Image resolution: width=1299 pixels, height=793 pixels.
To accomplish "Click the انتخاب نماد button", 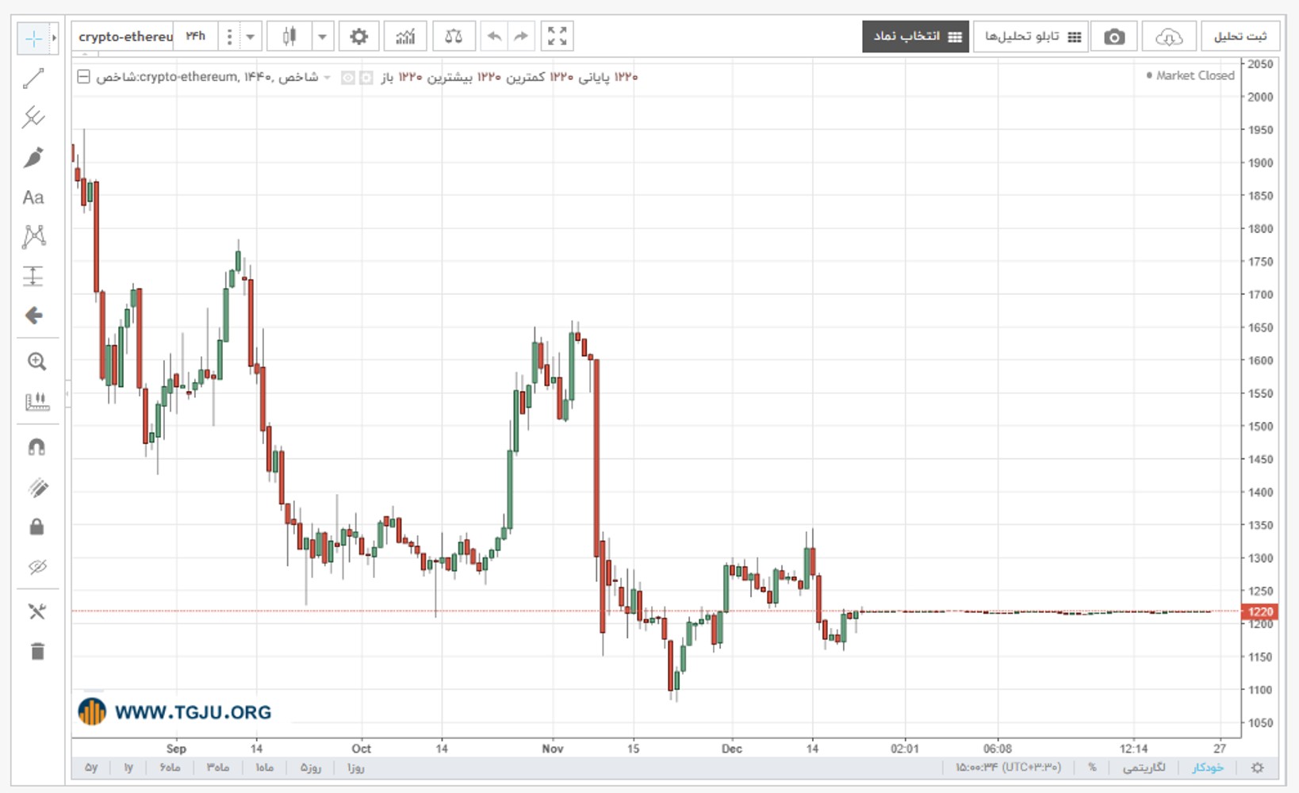I will (916, 36).
